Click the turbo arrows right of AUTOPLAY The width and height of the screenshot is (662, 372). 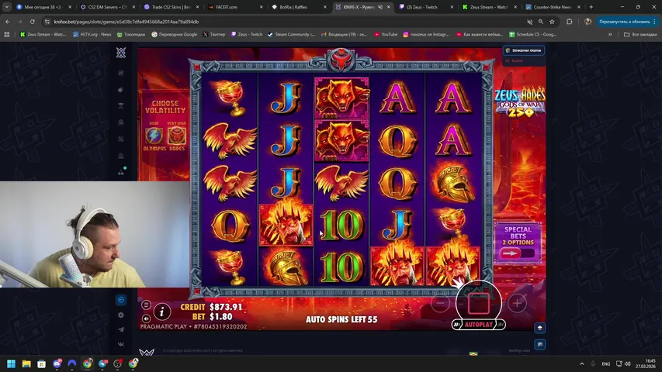[x=501, y=325]
